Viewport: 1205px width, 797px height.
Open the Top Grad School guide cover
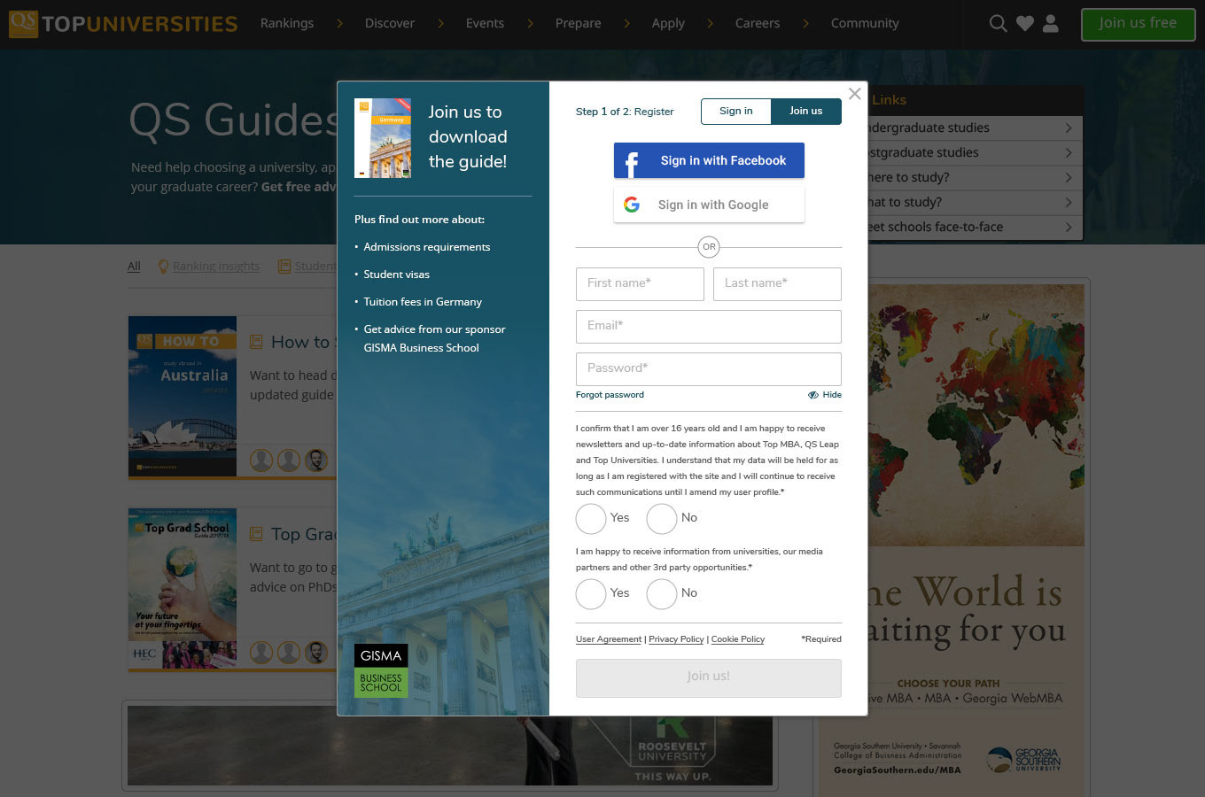(x=183, y=588)
